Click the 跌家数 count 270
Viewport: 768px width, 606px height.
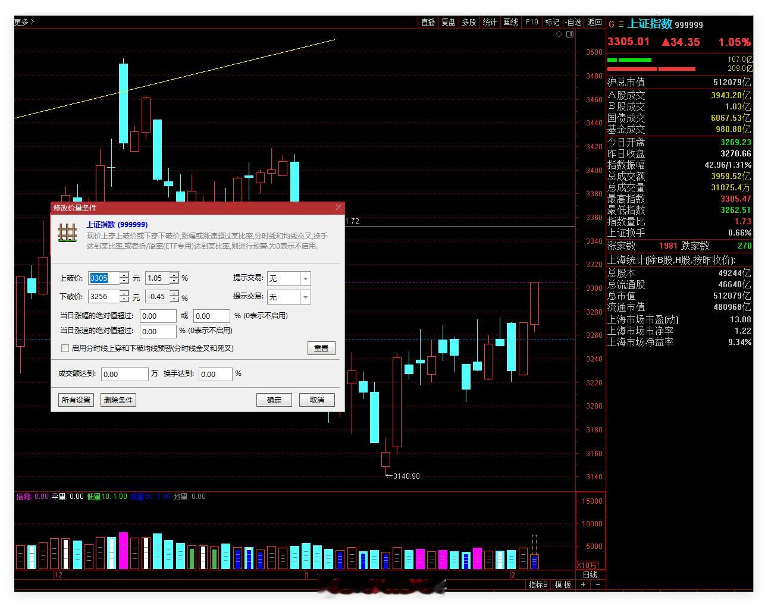click(x=744, y=246)
